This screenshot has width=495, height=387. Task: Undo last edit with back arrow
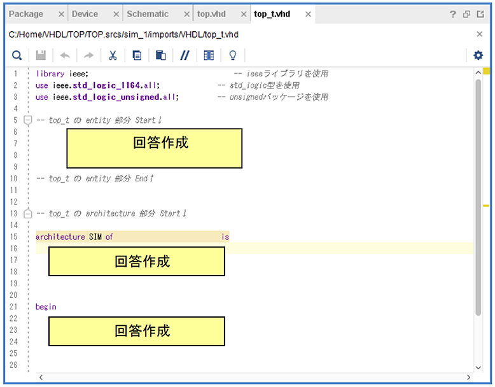65,55
